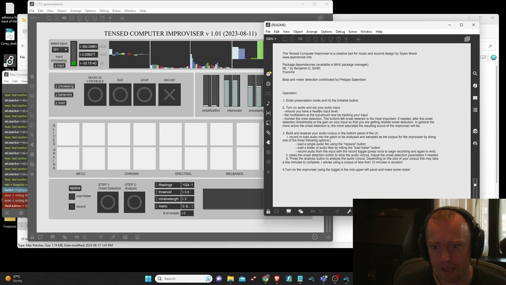Open 1_TCI Arrange menu
This screenshot has height=285, width=506.
(76, 11)
